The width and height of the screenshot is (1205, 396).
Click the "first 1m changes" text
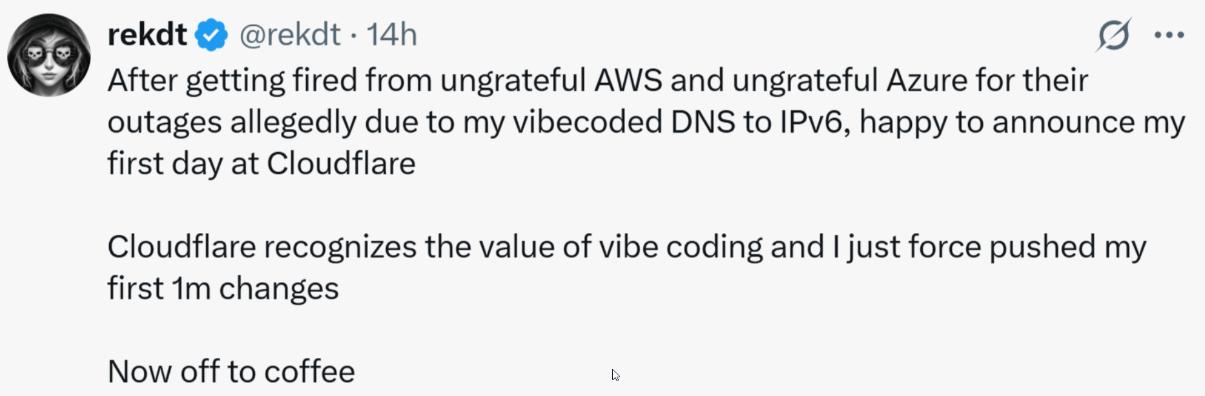pyautogui.click(x=223, y=289)
